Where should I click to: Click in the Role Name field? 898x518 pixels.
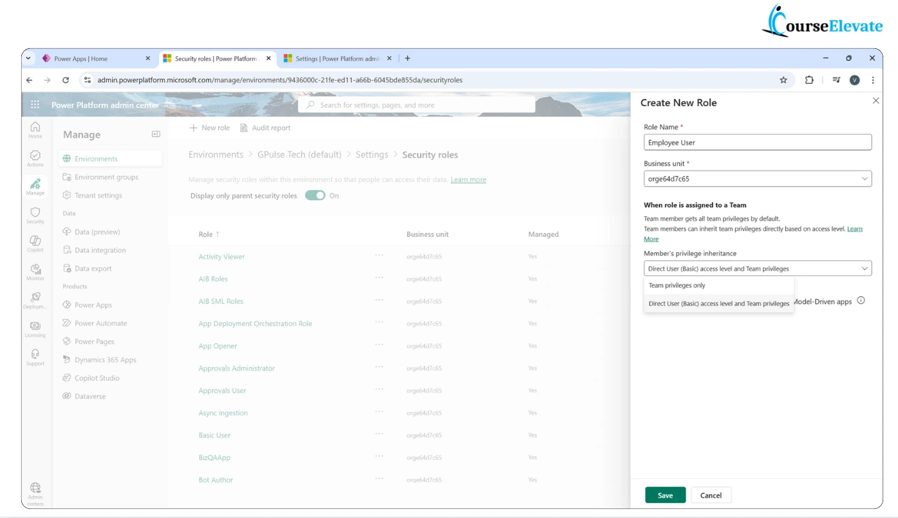[757, 142]
